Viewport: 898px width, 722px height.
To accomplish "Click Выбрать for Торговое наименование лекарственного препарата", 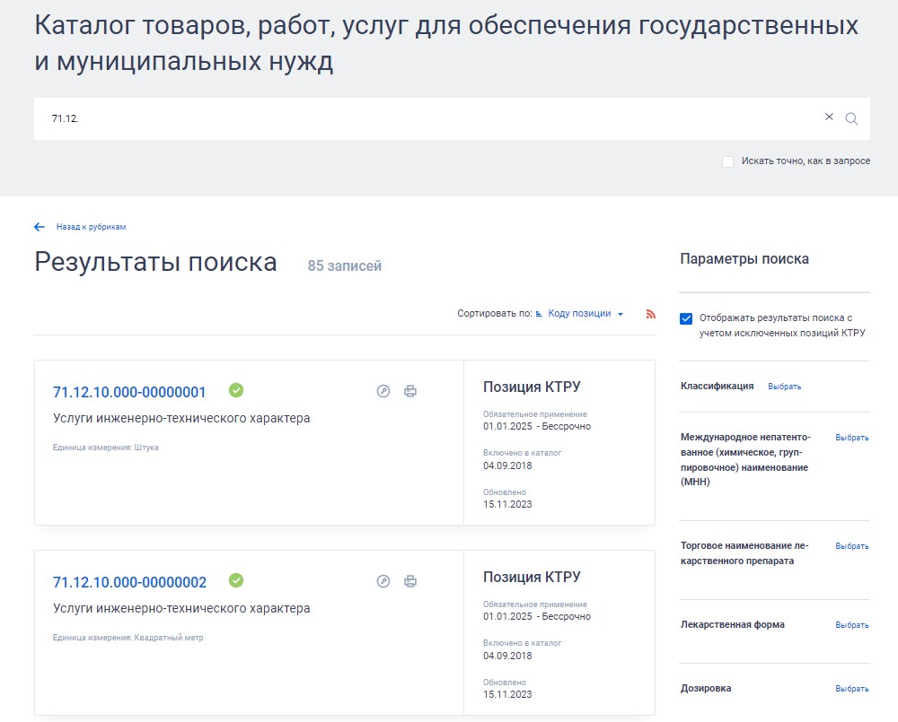I will [x=850, y=545].
